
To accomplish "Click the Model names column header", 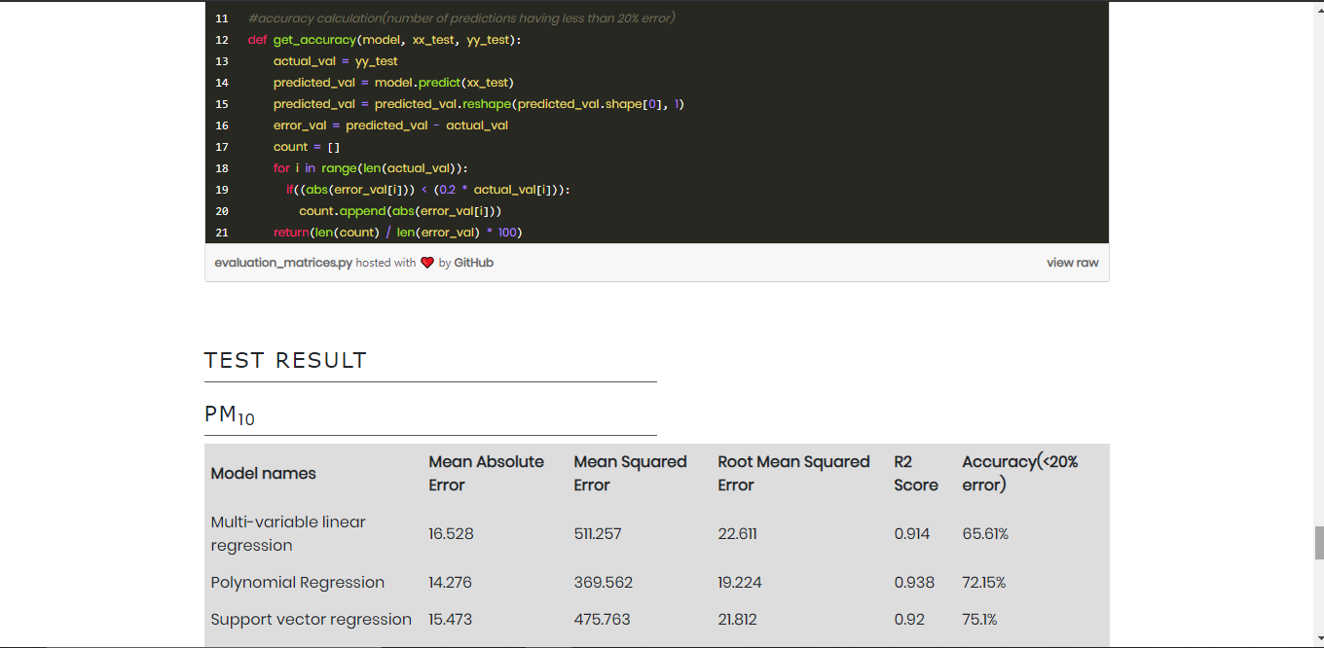I will point(264,474).
